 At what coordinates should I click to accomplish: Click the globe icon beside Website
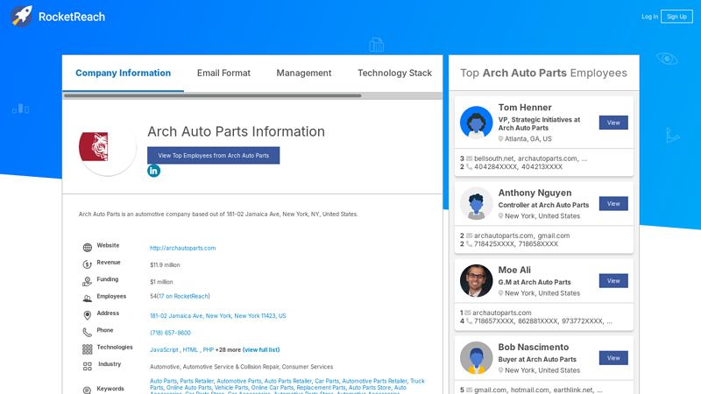pyautogui.click(x=87, y=248)
